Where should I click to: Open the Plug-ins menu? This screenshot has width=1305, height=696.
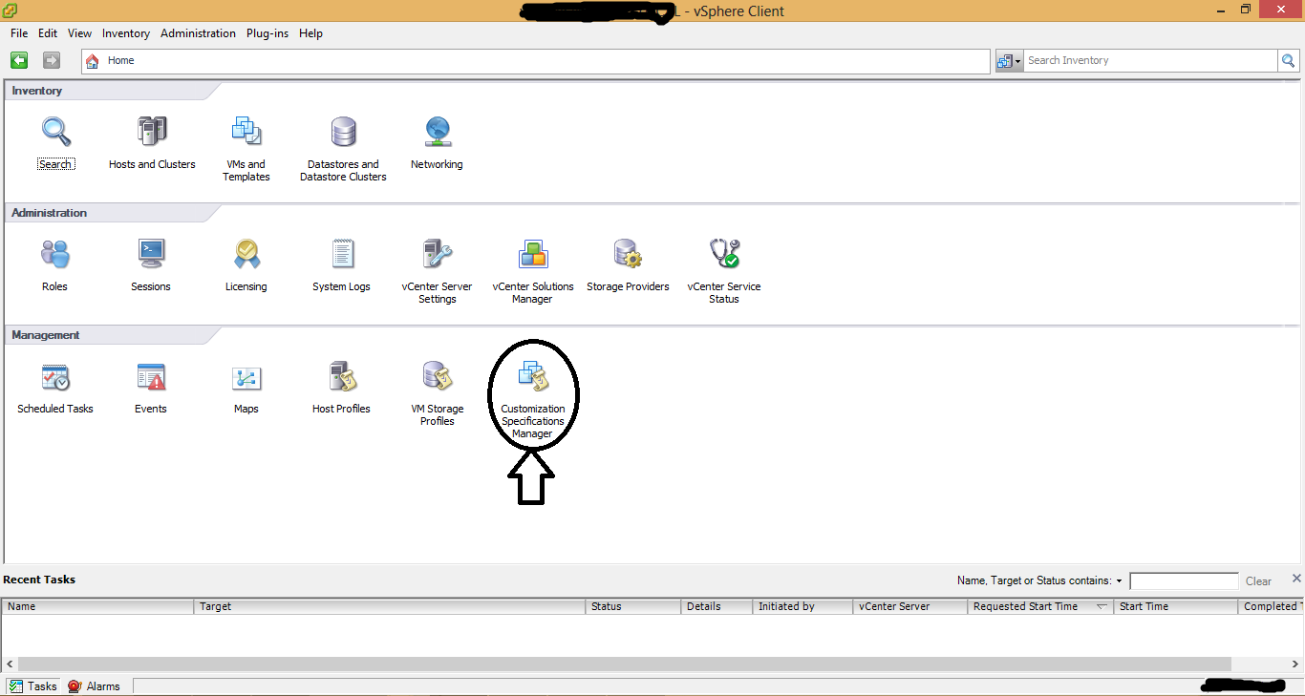point(267,33)
